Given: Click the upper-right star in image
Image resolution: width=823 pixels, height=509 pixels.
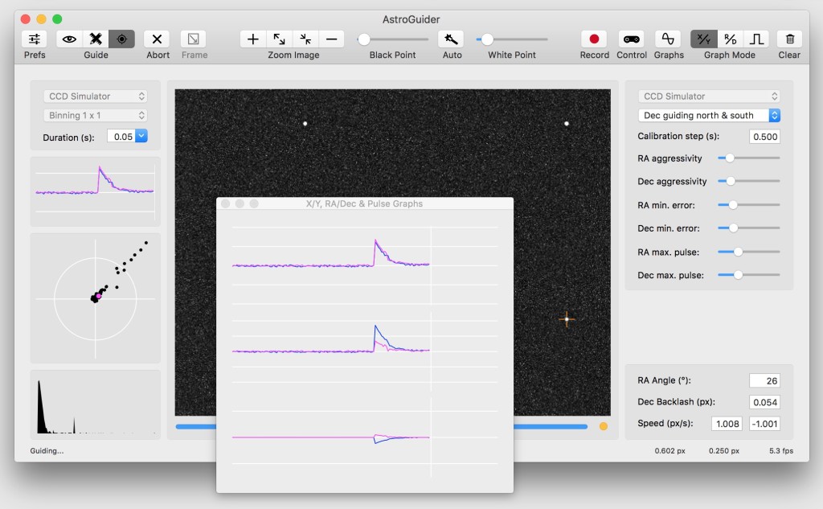Looking at the screenshot, I should 567,124.
